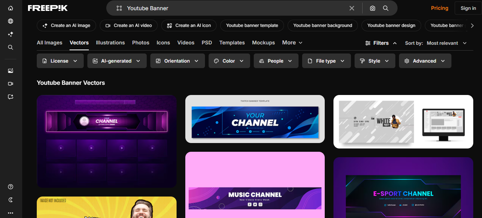Click the magnifying glass in the search bar

point(386,8)
